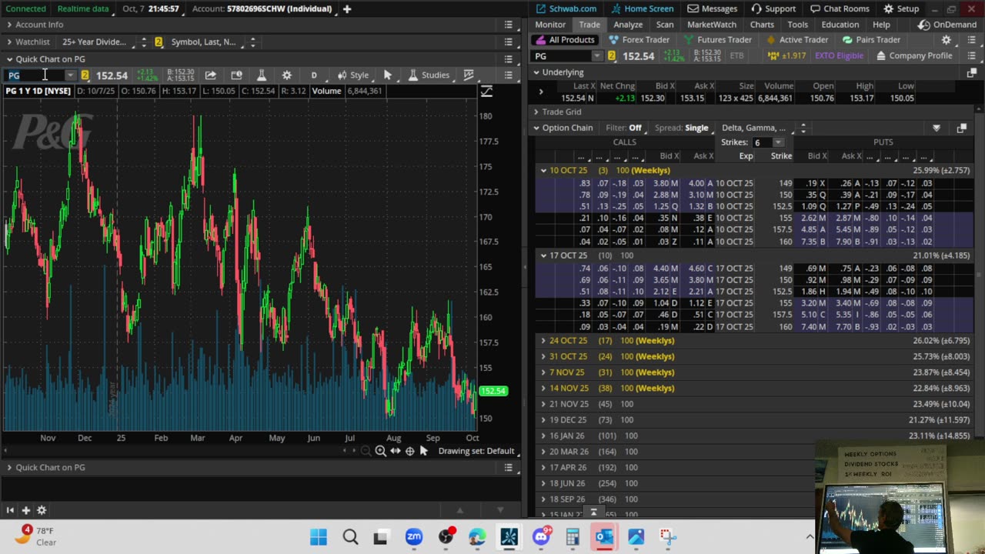Click the share chart icon in Quick Chart toolbar
985x554 pixels.
[x=210, y=75]
